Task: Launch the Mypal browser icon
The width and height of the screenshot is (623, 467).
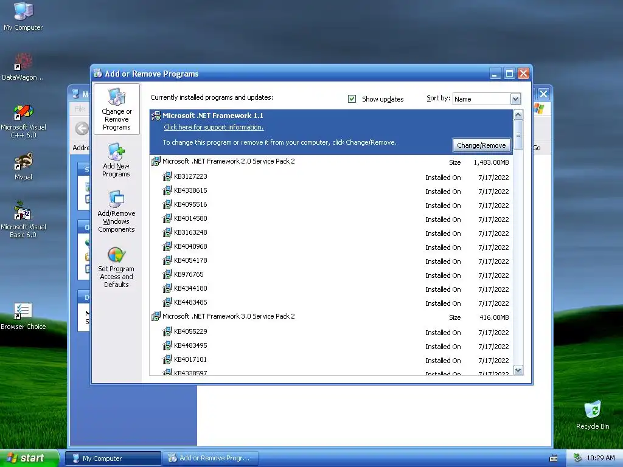Action: point(23,167)
